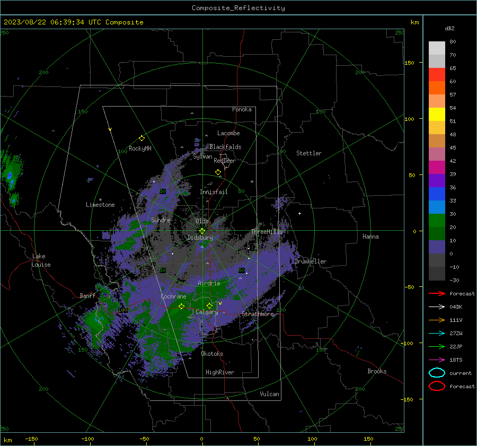Click the white plus marker east of ThreeHills
The height and width of the screenshot is (446, 477).
tap(299, 213)
